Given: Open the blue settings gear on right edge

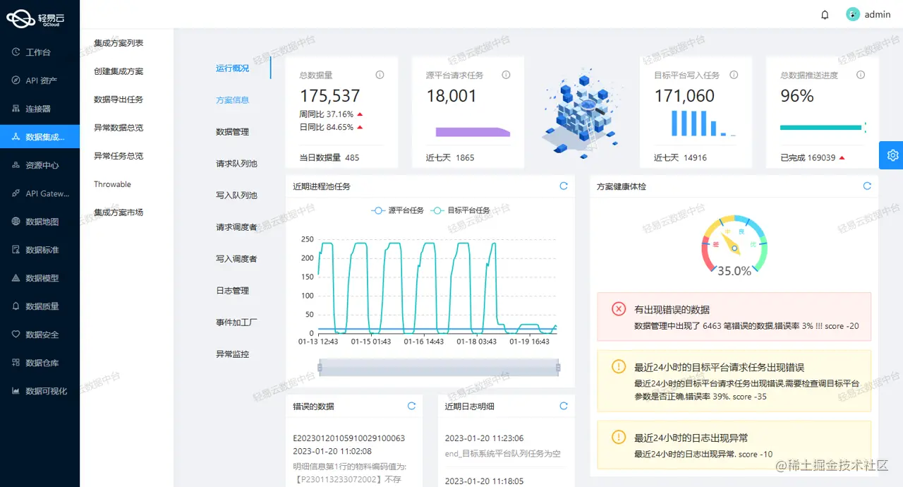Looking at the screenshot, I should 892,155.
